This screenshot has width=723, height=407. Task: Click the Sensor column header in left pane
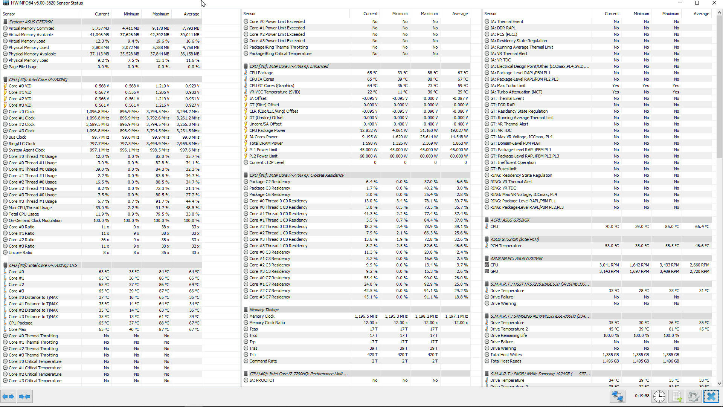tap(41, 14)
